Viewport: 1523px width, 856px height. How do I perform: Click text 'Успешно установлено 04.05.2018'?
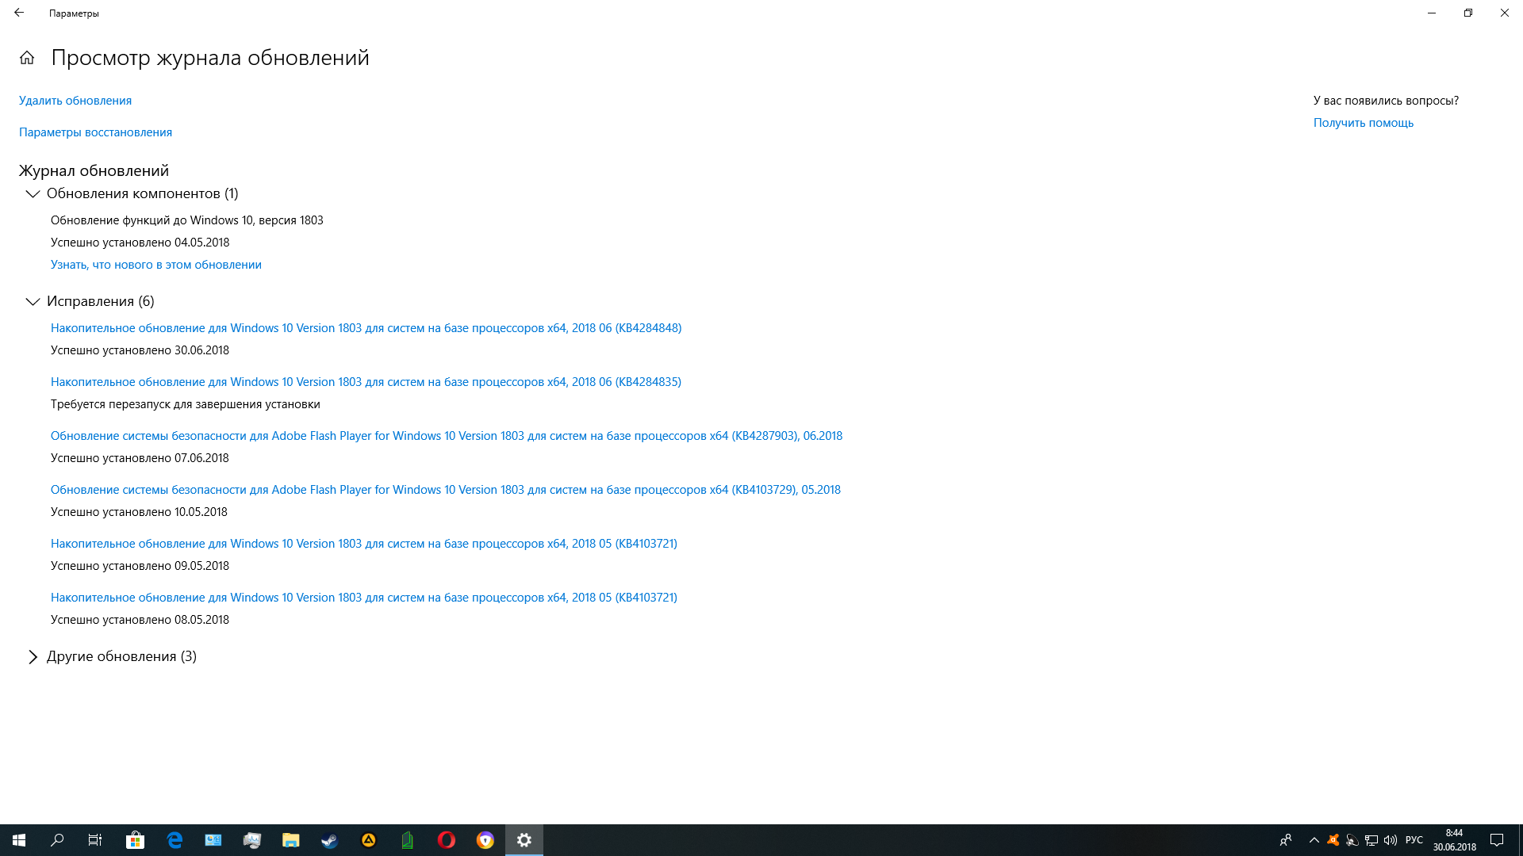140,243
